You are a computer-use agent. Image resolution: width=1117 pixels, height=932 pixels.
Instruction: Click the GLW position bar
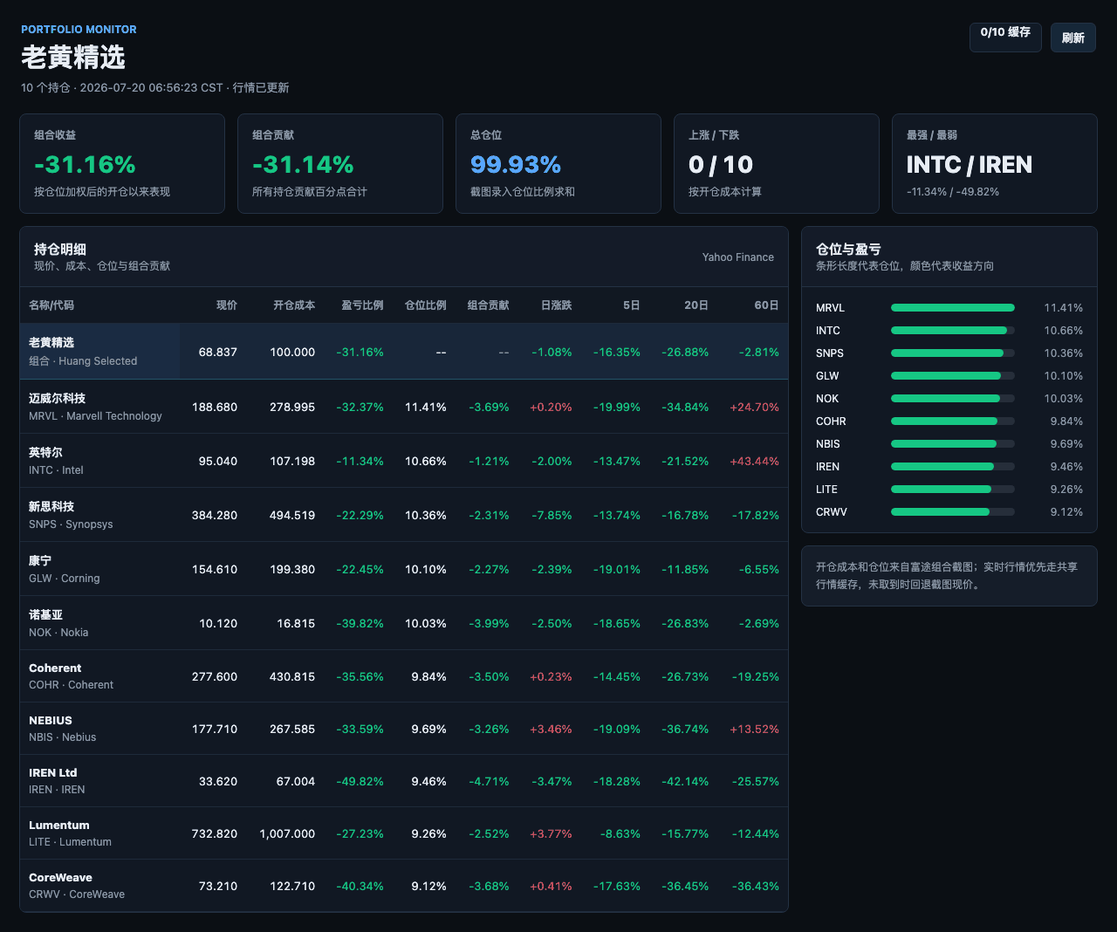pyautogui.click(x=953, y=376)
